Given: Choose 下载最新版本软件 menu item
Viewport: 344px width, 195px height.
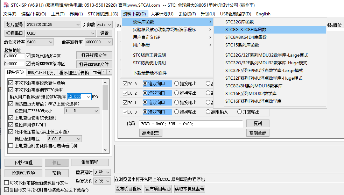Looking at the screenshot, I should click(x=167, y=73).
